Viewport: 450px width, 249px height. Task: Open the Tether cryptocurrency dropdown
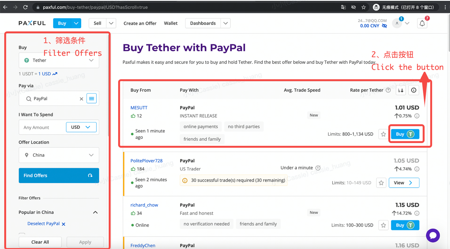tap(59, 60)
